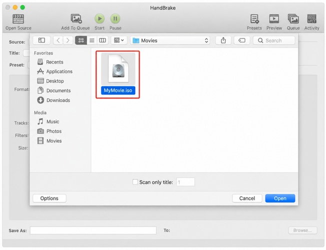Click the Save As text field
The width and height of the screenshot is (326, 250).
(x=93, y=230)
